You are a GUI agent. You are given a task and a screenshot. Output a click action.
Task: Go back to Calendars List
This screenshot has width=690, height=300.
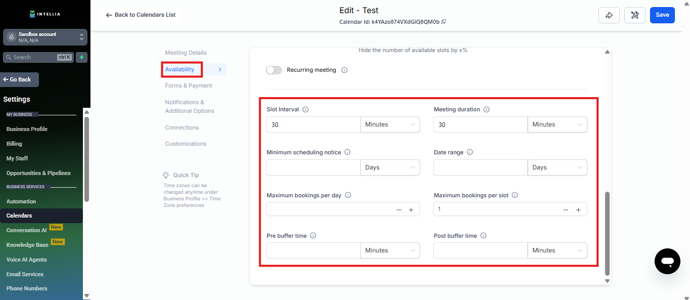[141, 15]
